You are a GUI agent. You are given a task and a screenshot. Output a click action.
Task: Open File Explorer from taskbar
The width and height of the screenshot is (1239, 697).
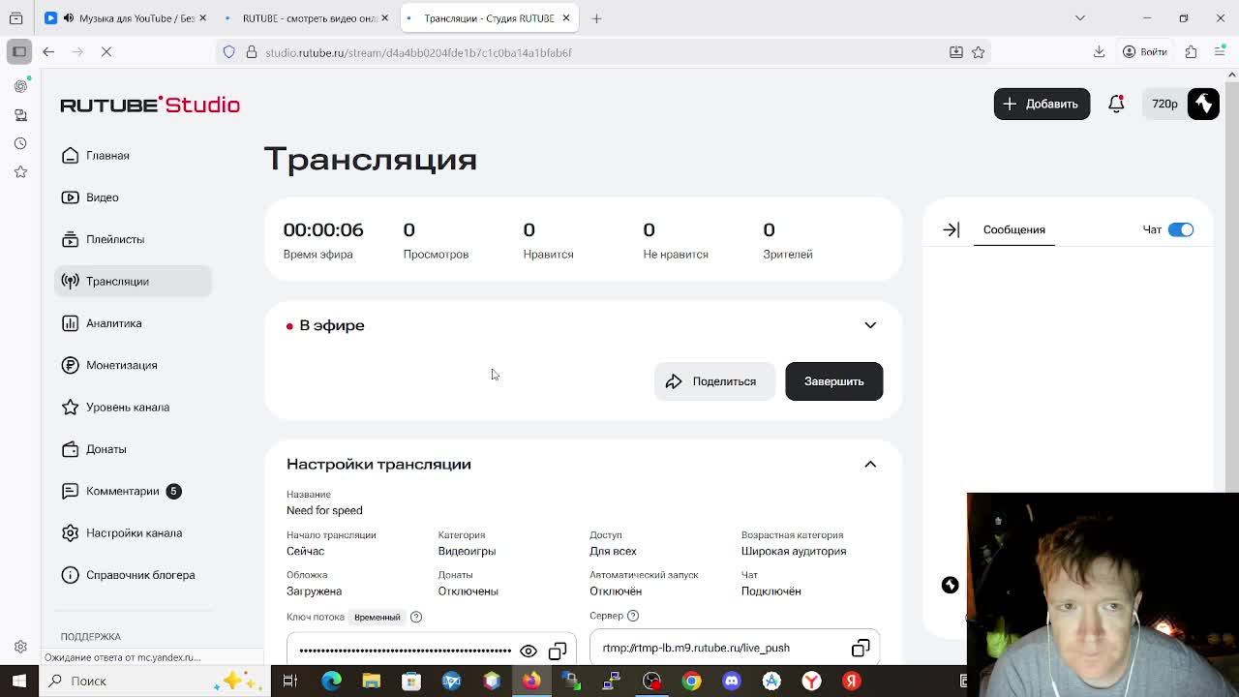click(371, 681)
